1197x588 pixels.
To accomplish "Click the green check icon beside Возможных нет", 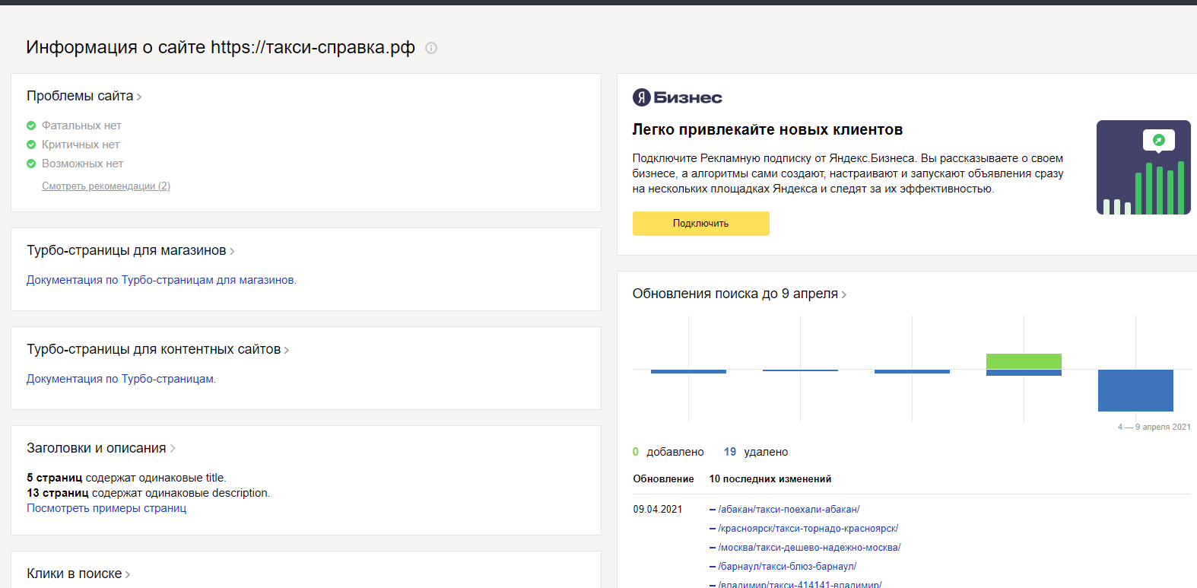I will pos(31,164).
